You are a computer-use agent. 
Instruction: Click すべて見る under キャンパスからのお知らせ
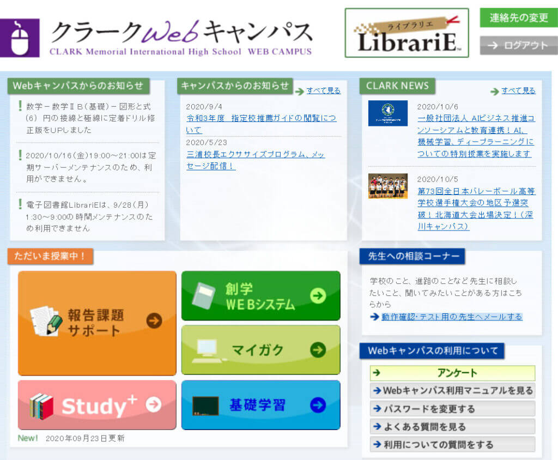324,91
